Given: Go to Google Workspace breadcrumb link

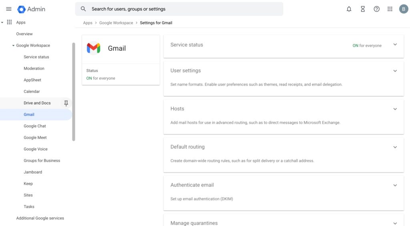Looking at the screenshot, I should 116,23.
